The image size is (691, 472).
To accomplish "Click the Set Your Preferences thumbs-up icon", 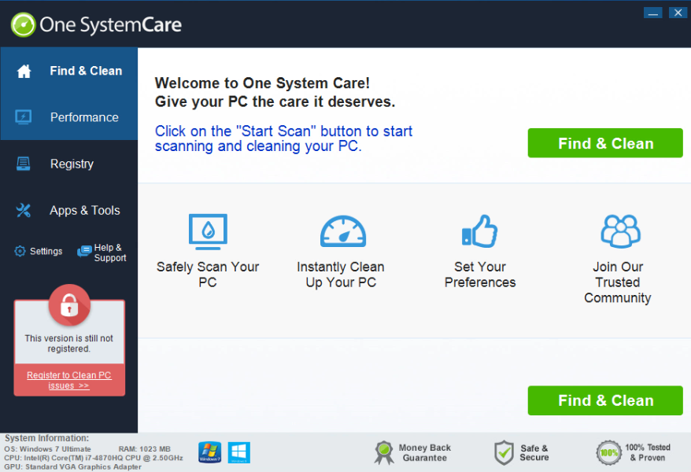I will click(479, 231).
